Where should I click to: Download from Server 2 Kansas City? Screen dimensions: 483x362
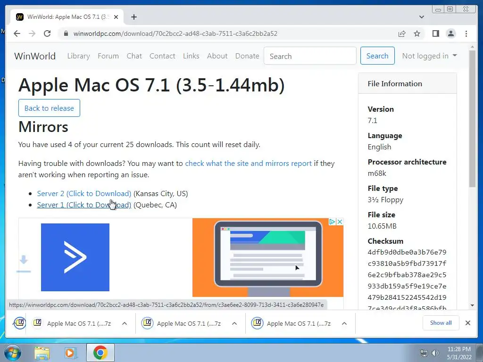coord(84,194)
